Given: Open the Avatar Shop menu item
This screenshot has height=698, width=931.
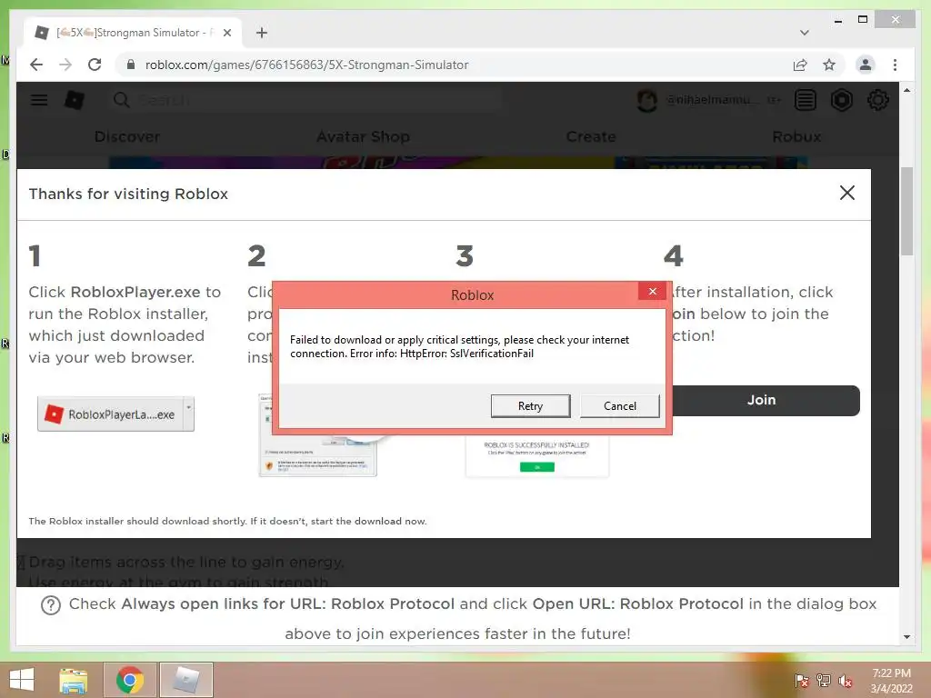Looking at the screenshot, I should coord(363,136).
